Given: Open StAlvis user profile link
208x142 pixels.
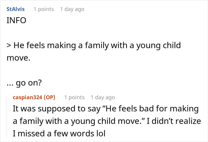Looking at the screenshot, I should 15,9.
